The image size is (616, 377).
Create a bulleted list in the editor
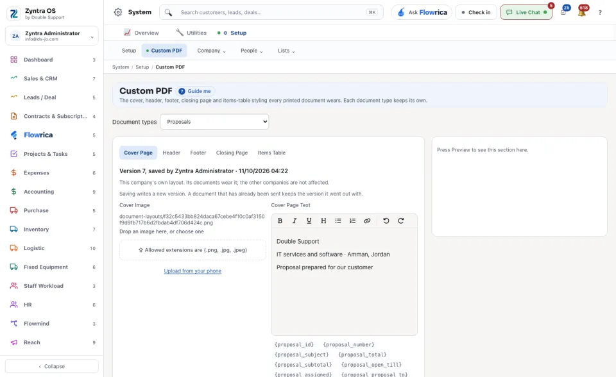click(x=338, y=221)
